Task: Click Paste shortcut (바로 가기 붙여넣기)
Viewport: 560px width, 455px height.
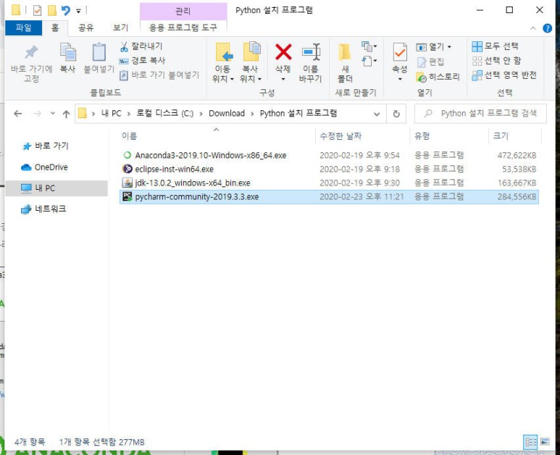Action: click(x=159, y=75)
